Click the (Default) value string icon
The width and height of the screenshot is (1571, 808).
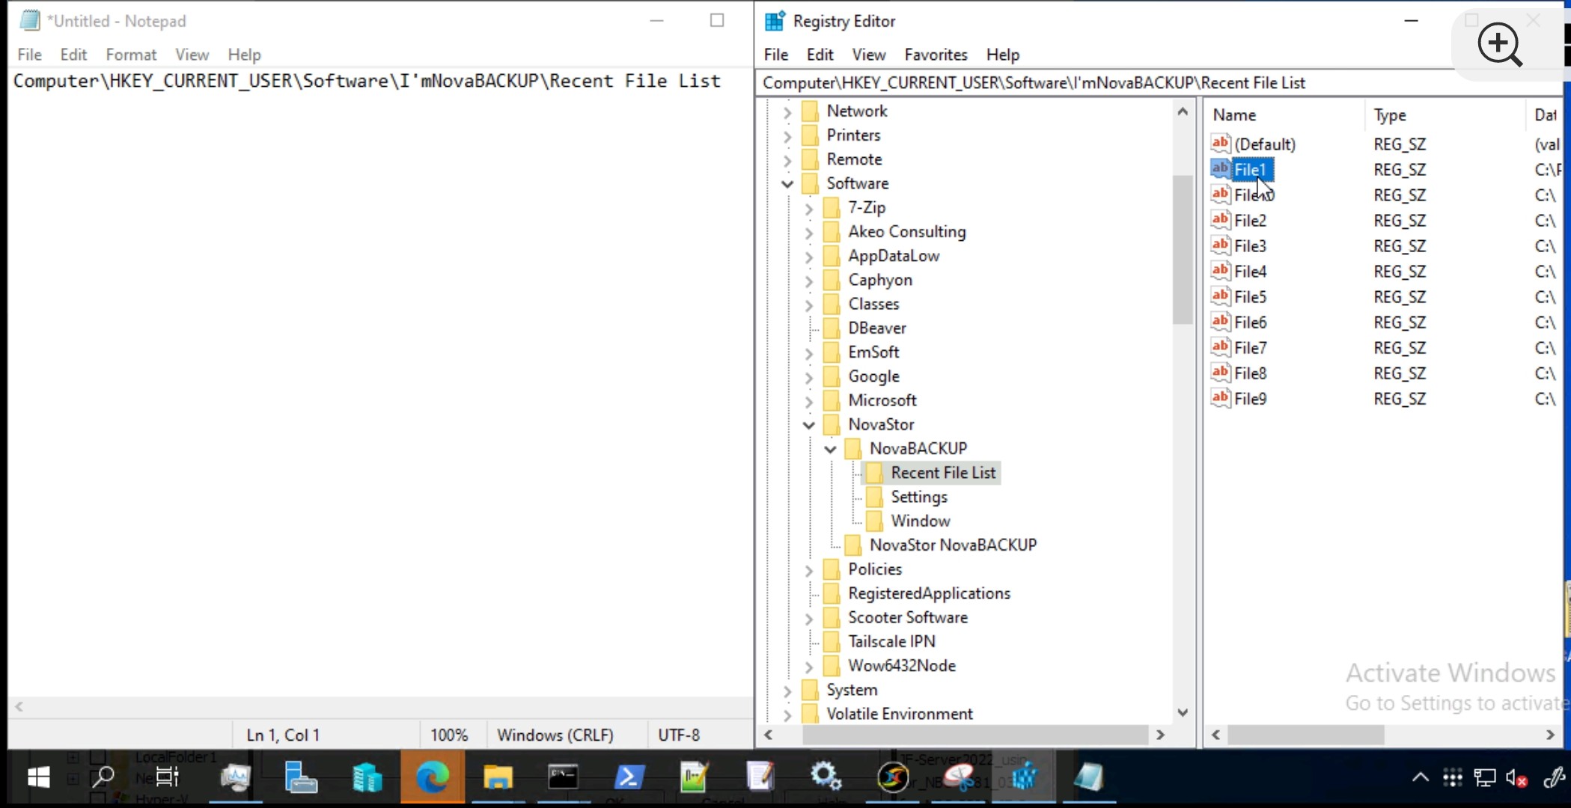1220,144
